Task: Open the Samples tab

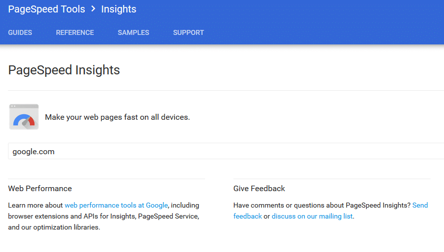Action: click(133, 32)
